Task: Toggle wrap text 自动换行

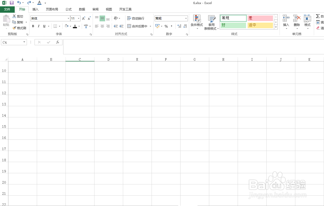Action: click(136, 18)
